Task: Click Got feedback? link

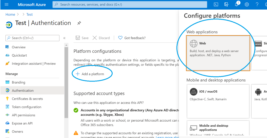Action: (x=132, y=38)
